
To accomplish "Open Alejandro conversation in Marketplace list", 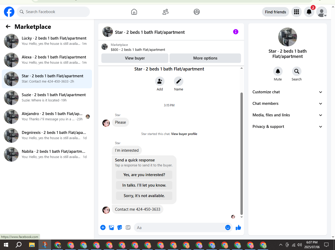I will click(x=47, y=117).
